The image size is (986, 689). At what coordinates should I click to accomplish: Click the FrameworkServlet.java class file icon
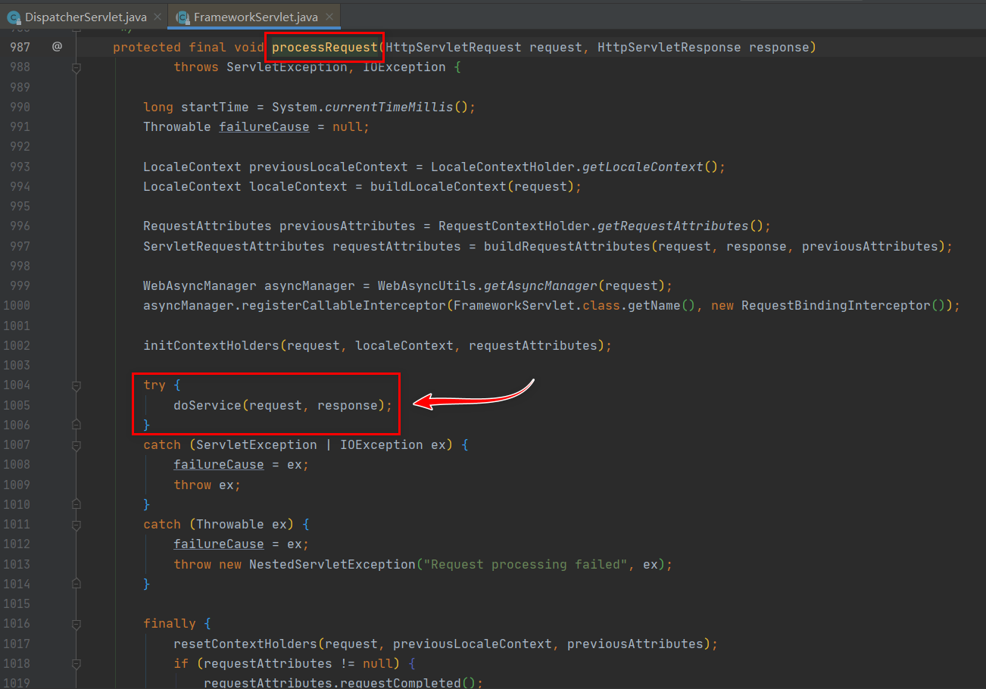coord(183,16)
